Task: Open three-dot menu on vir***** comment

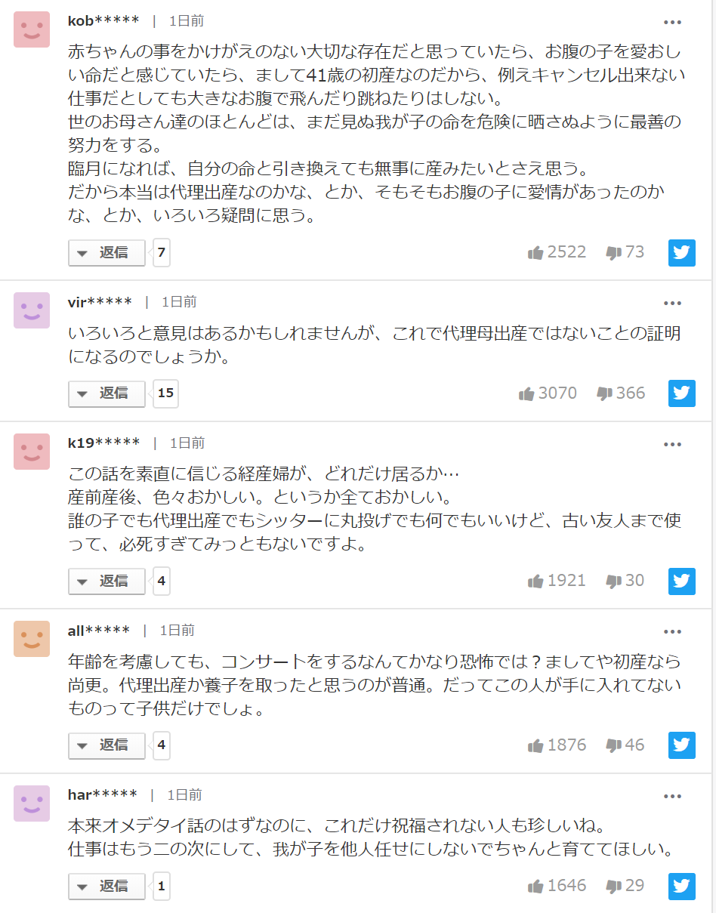Action: [672, 304]
